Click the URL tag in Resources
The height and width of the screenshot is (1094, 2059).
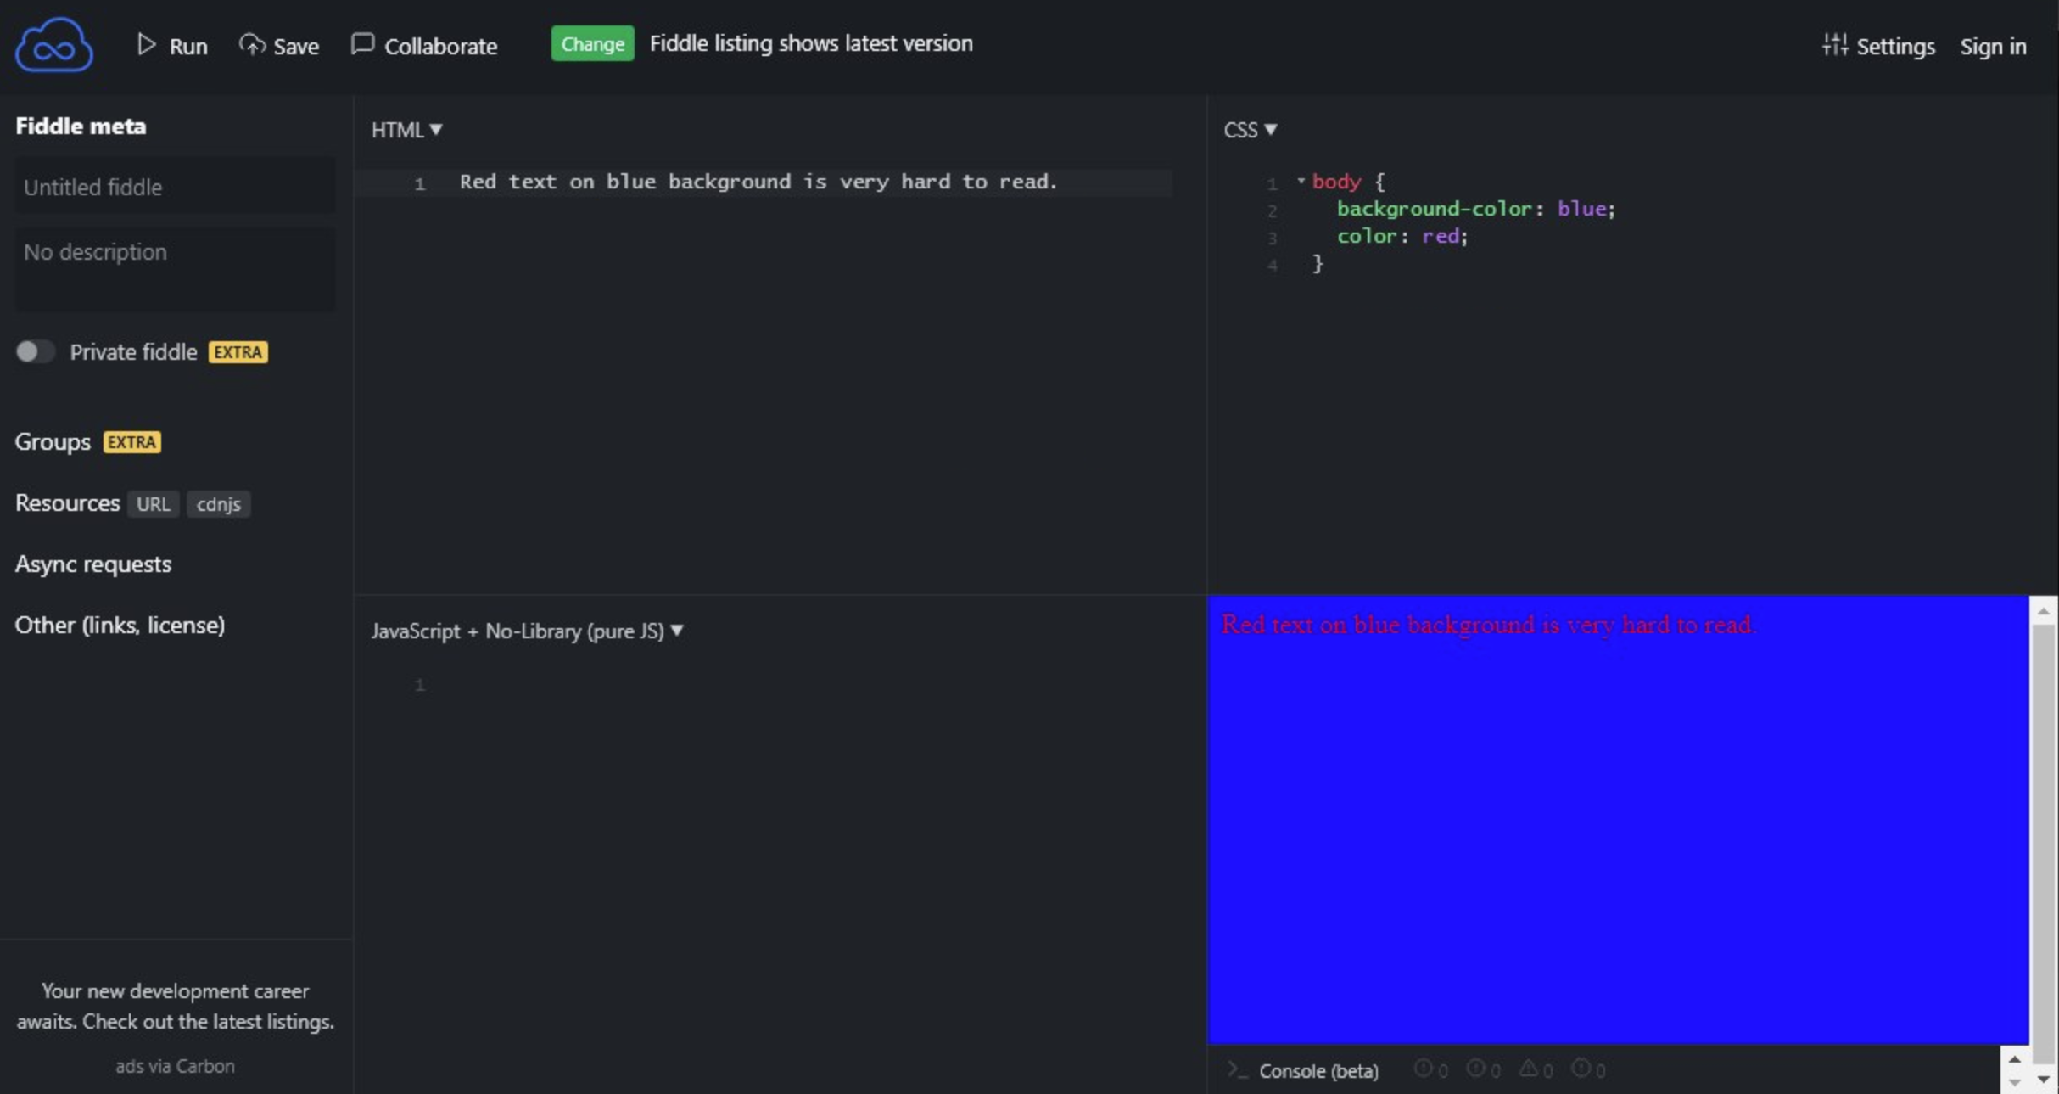(154, 504)
